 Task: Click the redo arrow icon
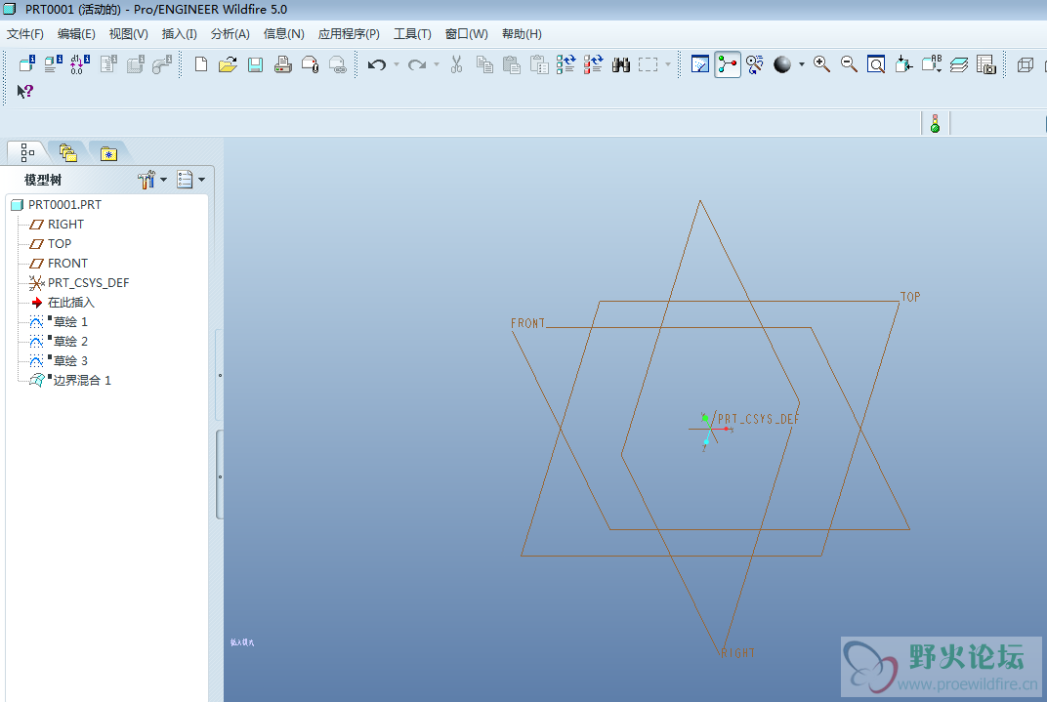pos(417,64)
